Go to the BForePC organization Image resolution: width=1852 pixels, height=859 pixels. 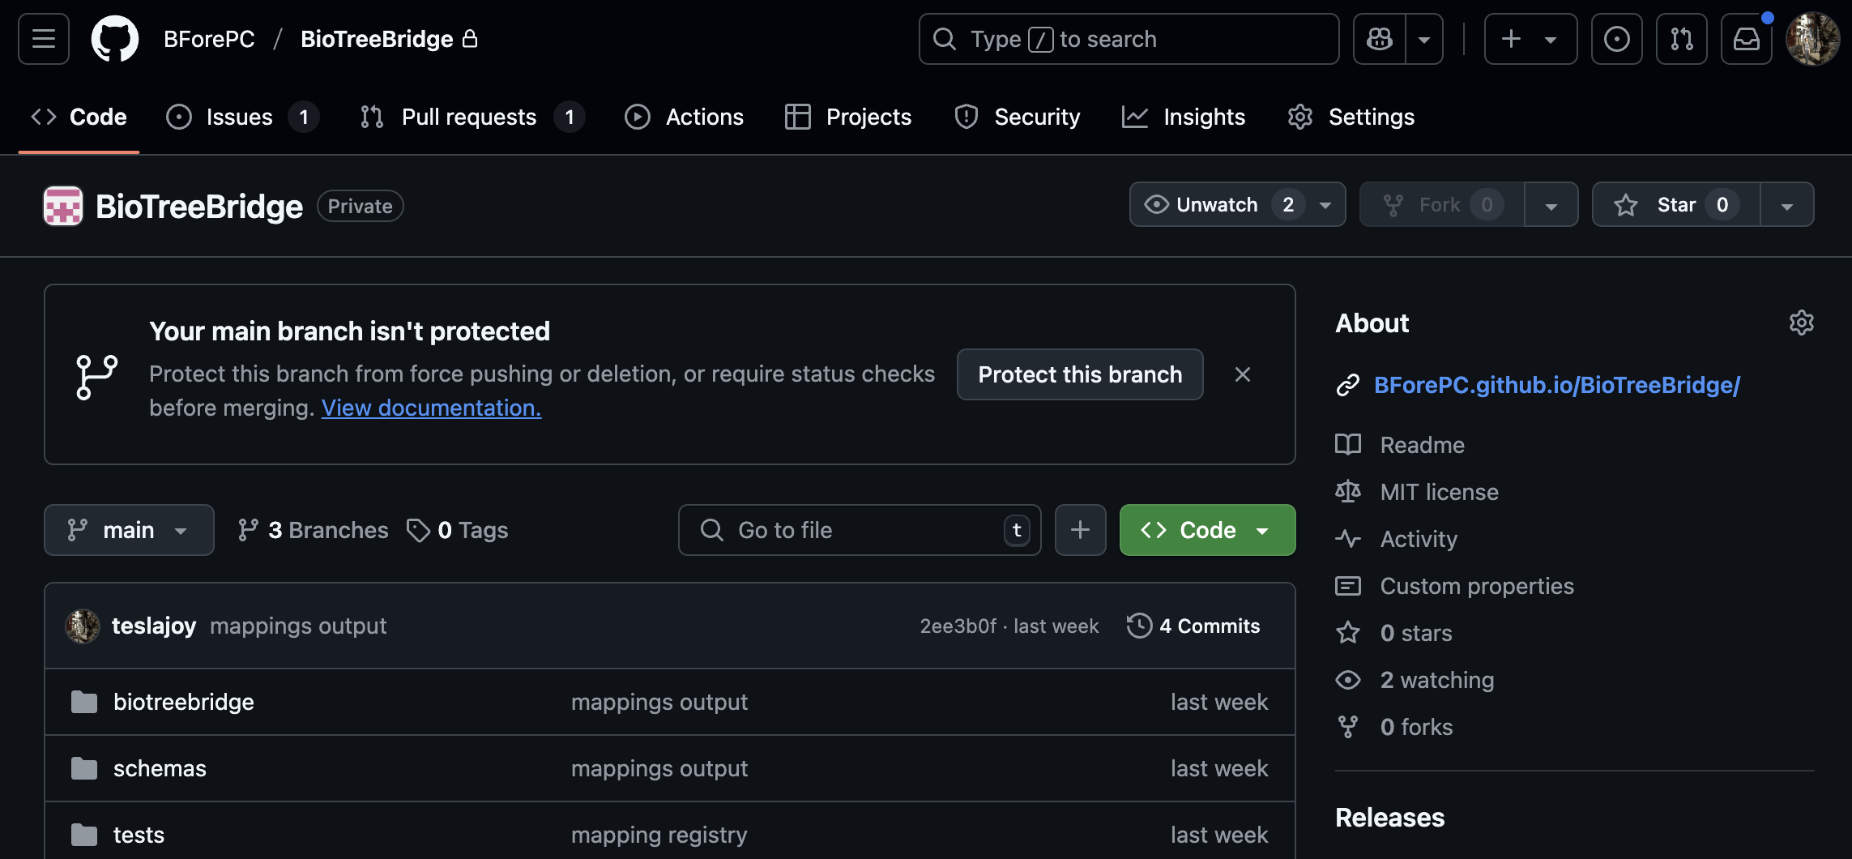(209, 39)
